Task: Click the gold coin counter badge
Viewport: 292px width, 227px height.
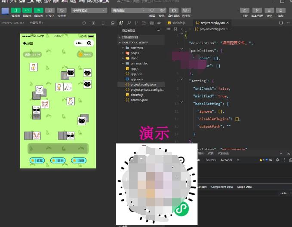Action: [85, 55]
